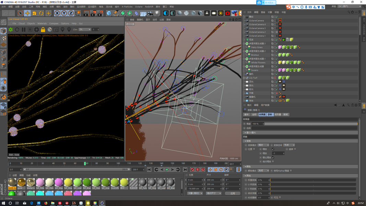The height and width of the screenshot is (206, 366).
Task: Select White Flowers object in object manager
Action: [258, 62]
